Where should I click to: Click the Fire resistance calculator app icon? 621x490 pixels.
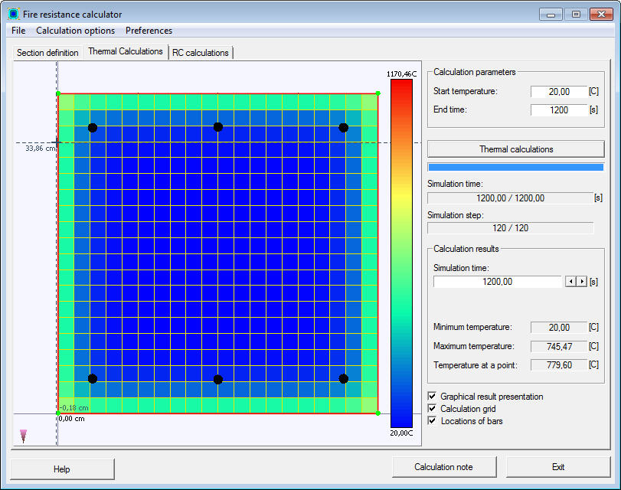click(14, 14)
